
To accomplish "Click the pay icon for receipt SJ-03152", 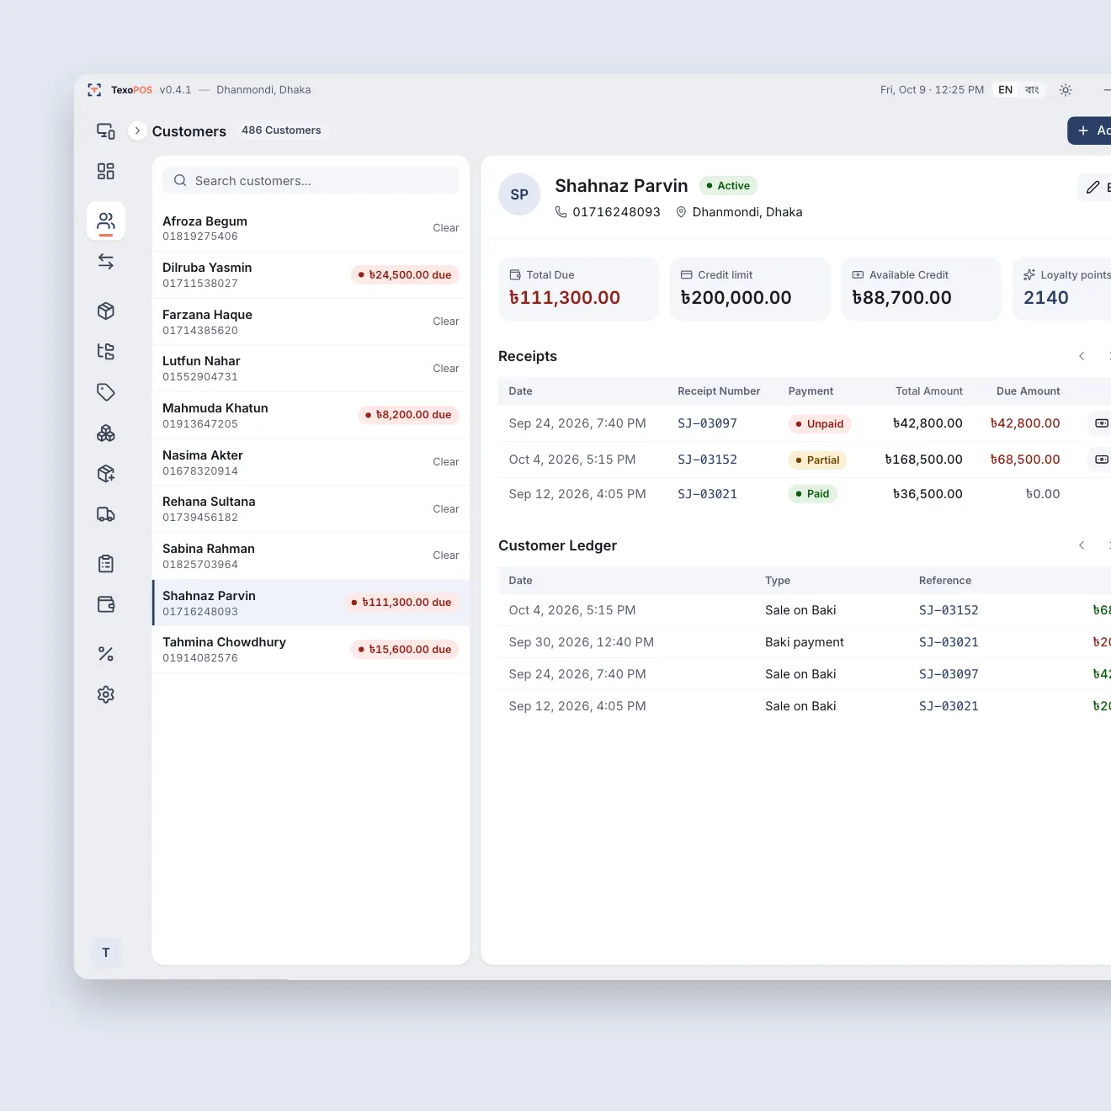I will (x=1101, y=460).
